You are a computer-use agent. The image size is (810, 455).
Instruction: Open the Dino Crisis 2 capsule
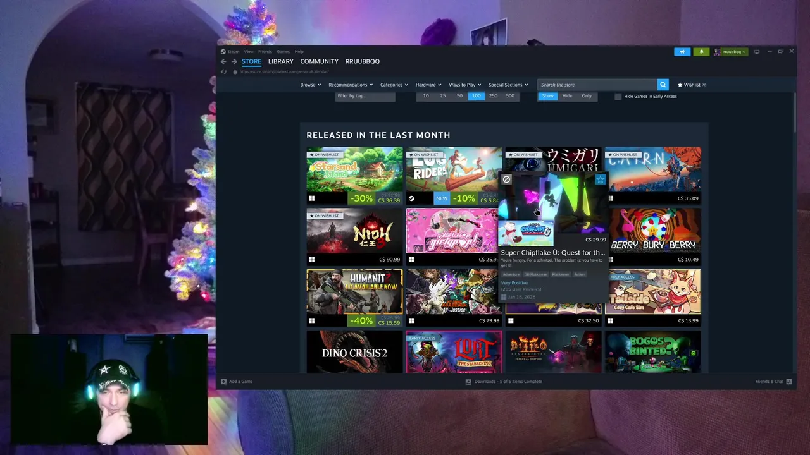(x=354, y=352)
